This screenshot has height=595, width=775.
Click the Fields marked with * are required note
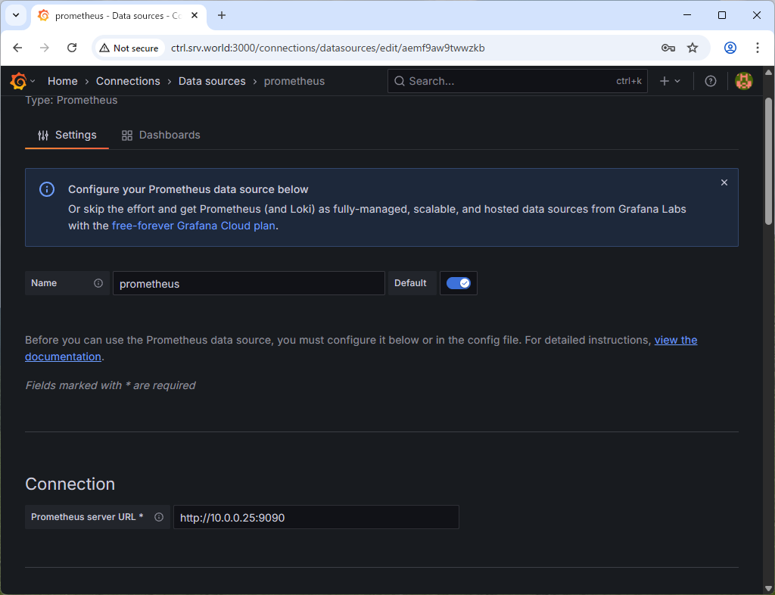click(110, 385)
